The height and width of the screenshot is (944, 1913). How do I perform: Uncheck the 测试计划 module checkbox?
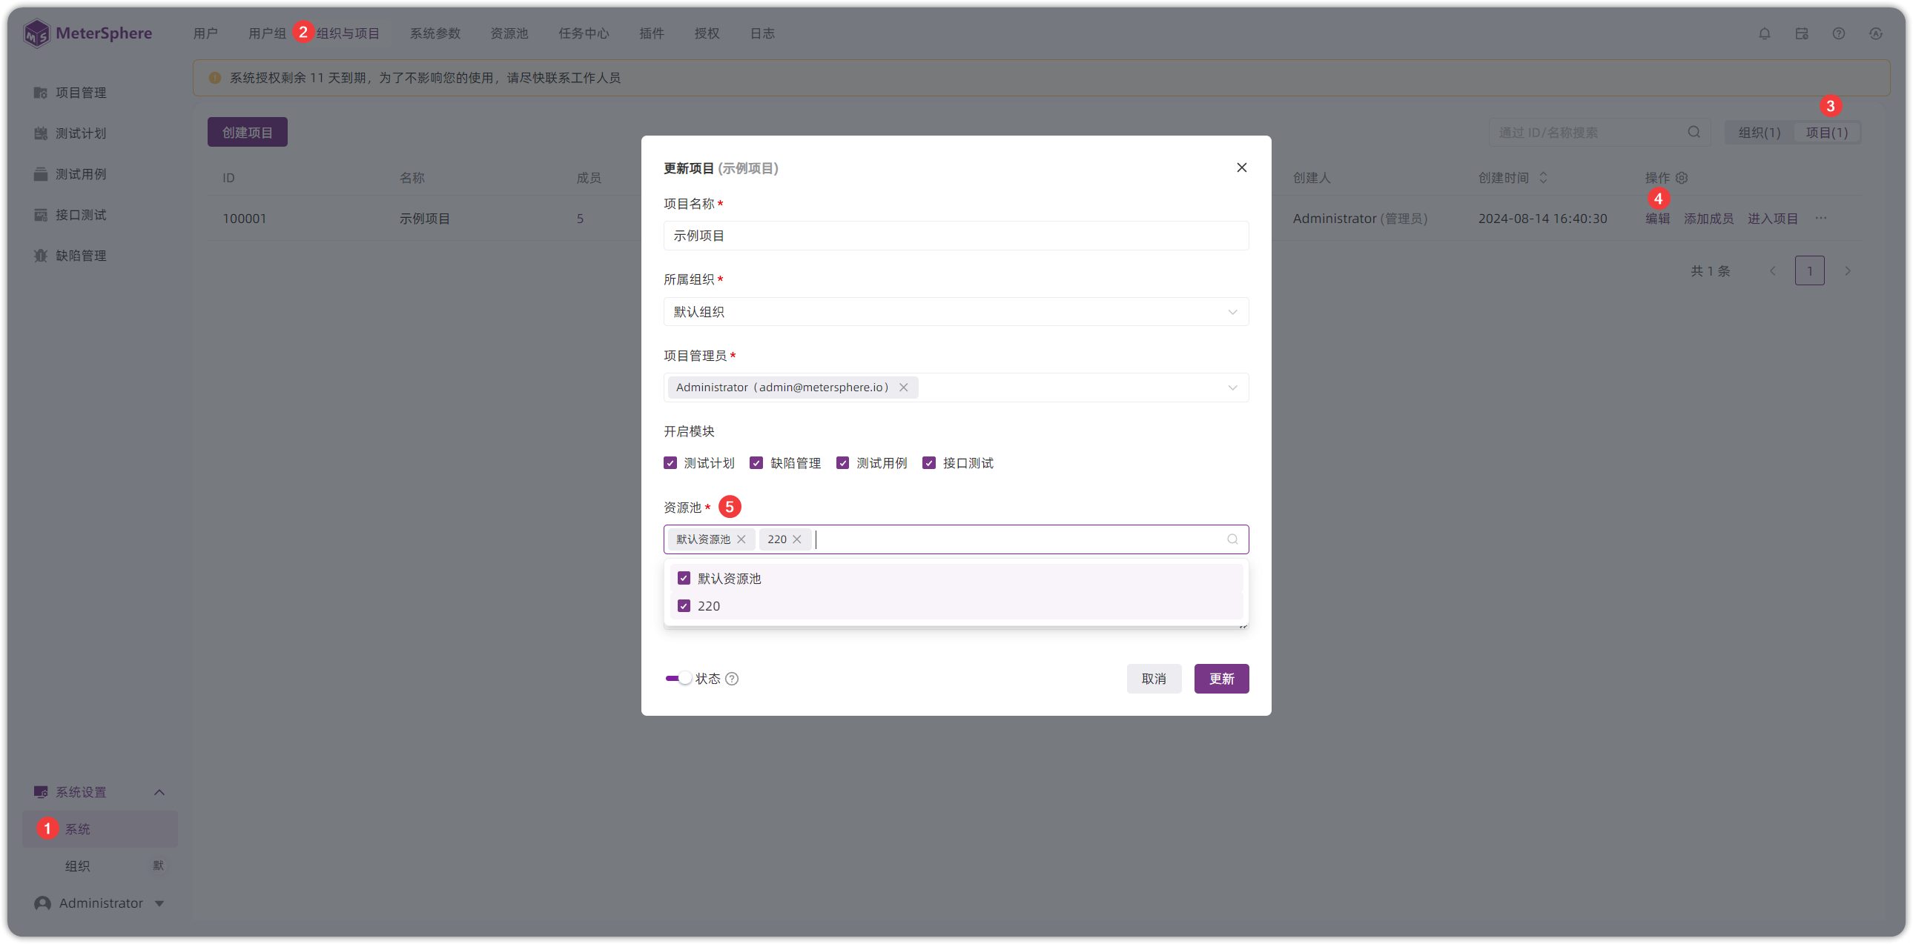pyautogui.click(x=670, y=463)
